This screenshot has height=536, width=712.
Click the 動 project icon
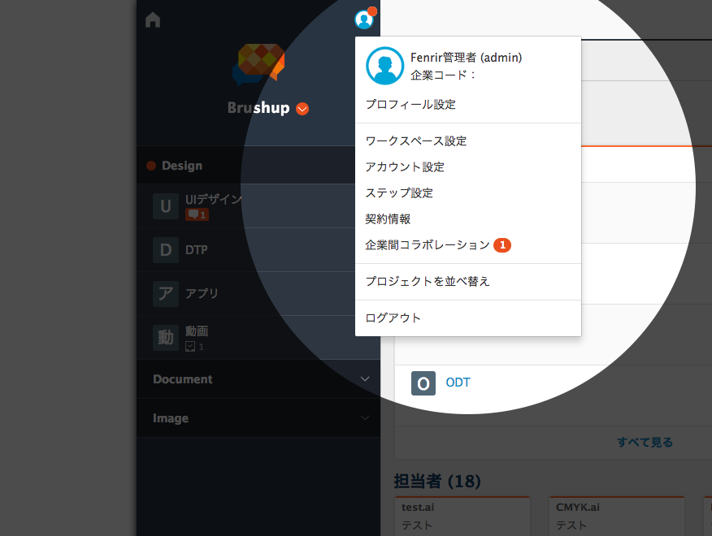(166, 338)
